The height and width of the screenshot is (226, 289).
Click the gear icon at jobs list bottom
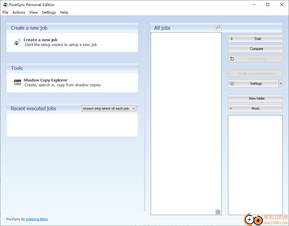(218, 212)
